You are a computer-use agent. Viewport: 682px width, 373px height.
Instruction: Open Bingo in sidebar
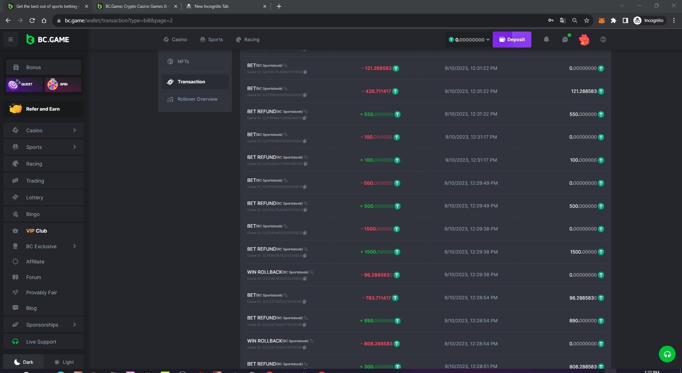coord(44,214)
